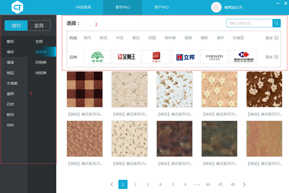This screenshot has height=193, width=289.
Task: Click the magnifier search button
Action: [x=276, y=23]
